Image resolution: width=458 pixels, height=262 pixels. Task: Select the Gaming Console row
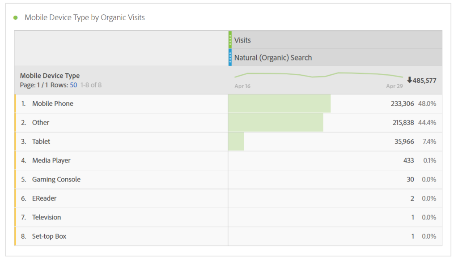tap(56, 179)
